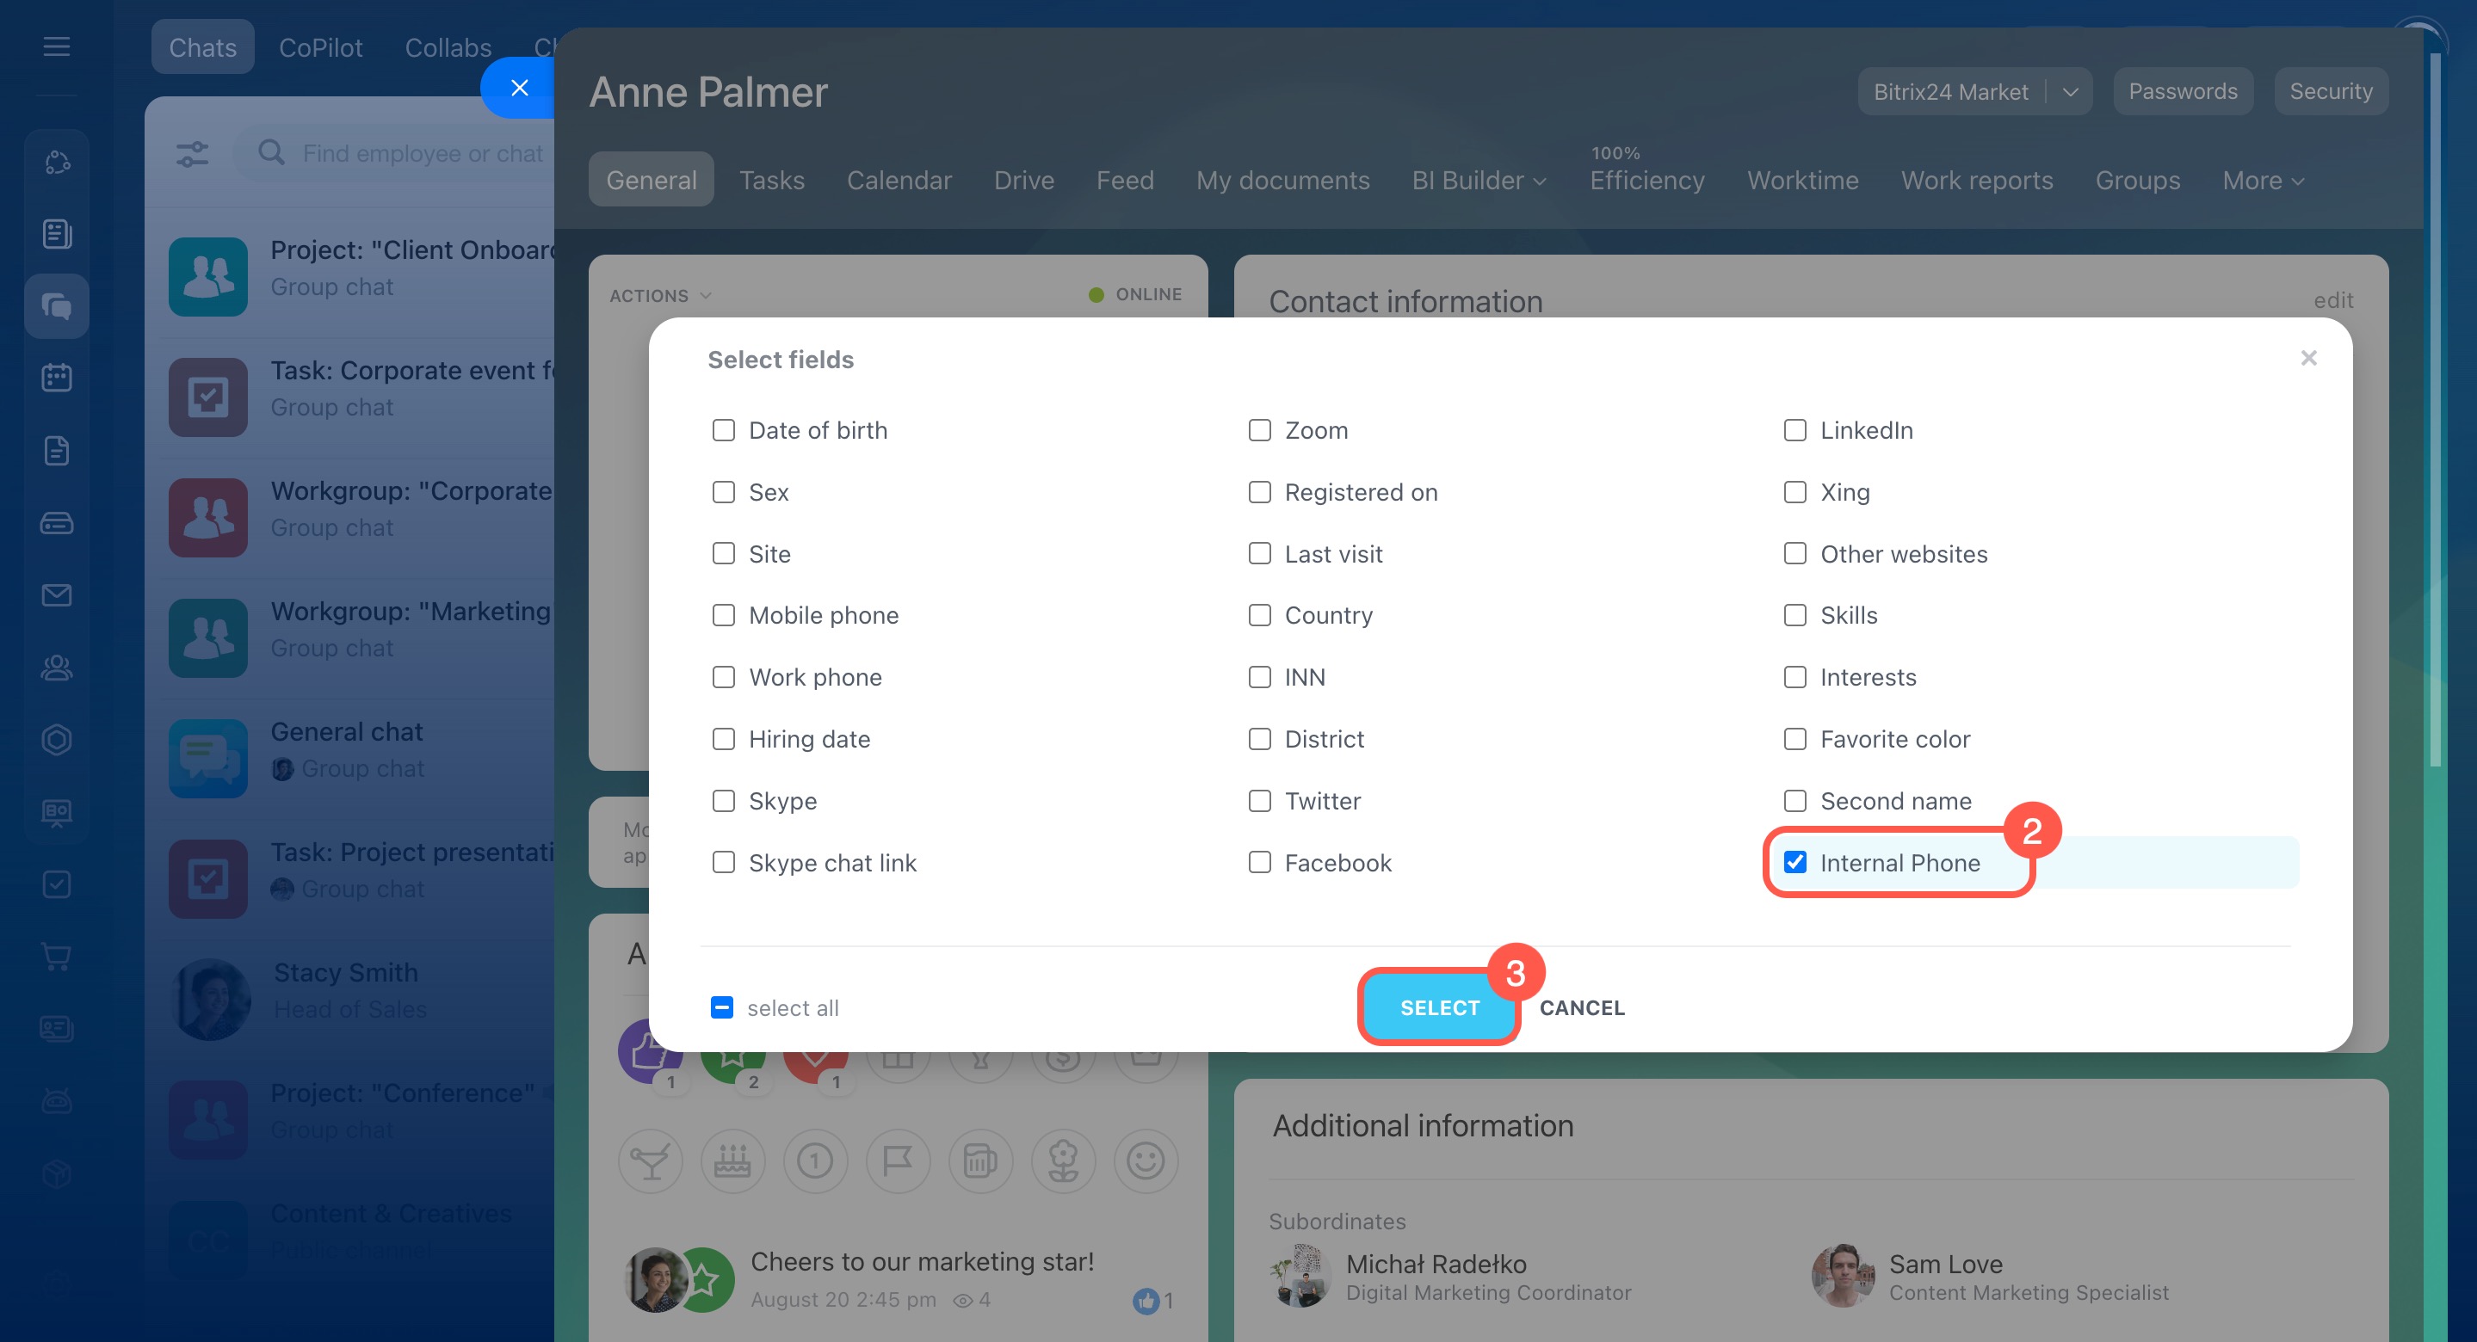
Task: Select the smiley face appreciation icon
Action: pos(1146,1161)
